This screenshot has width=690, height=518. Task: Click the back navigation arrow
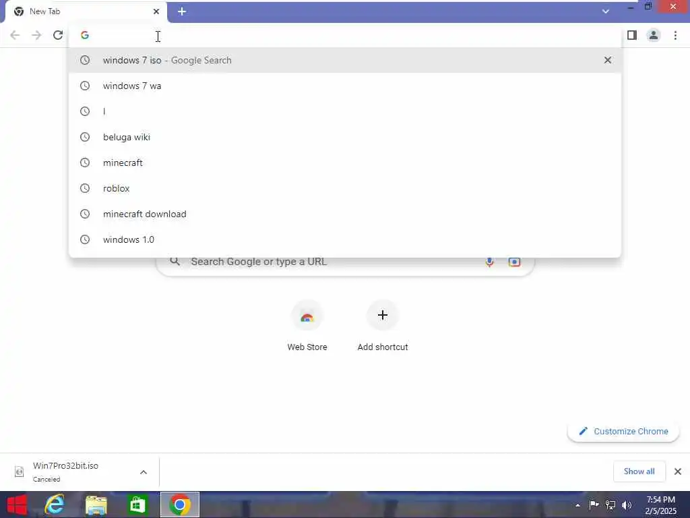(15, 35)
